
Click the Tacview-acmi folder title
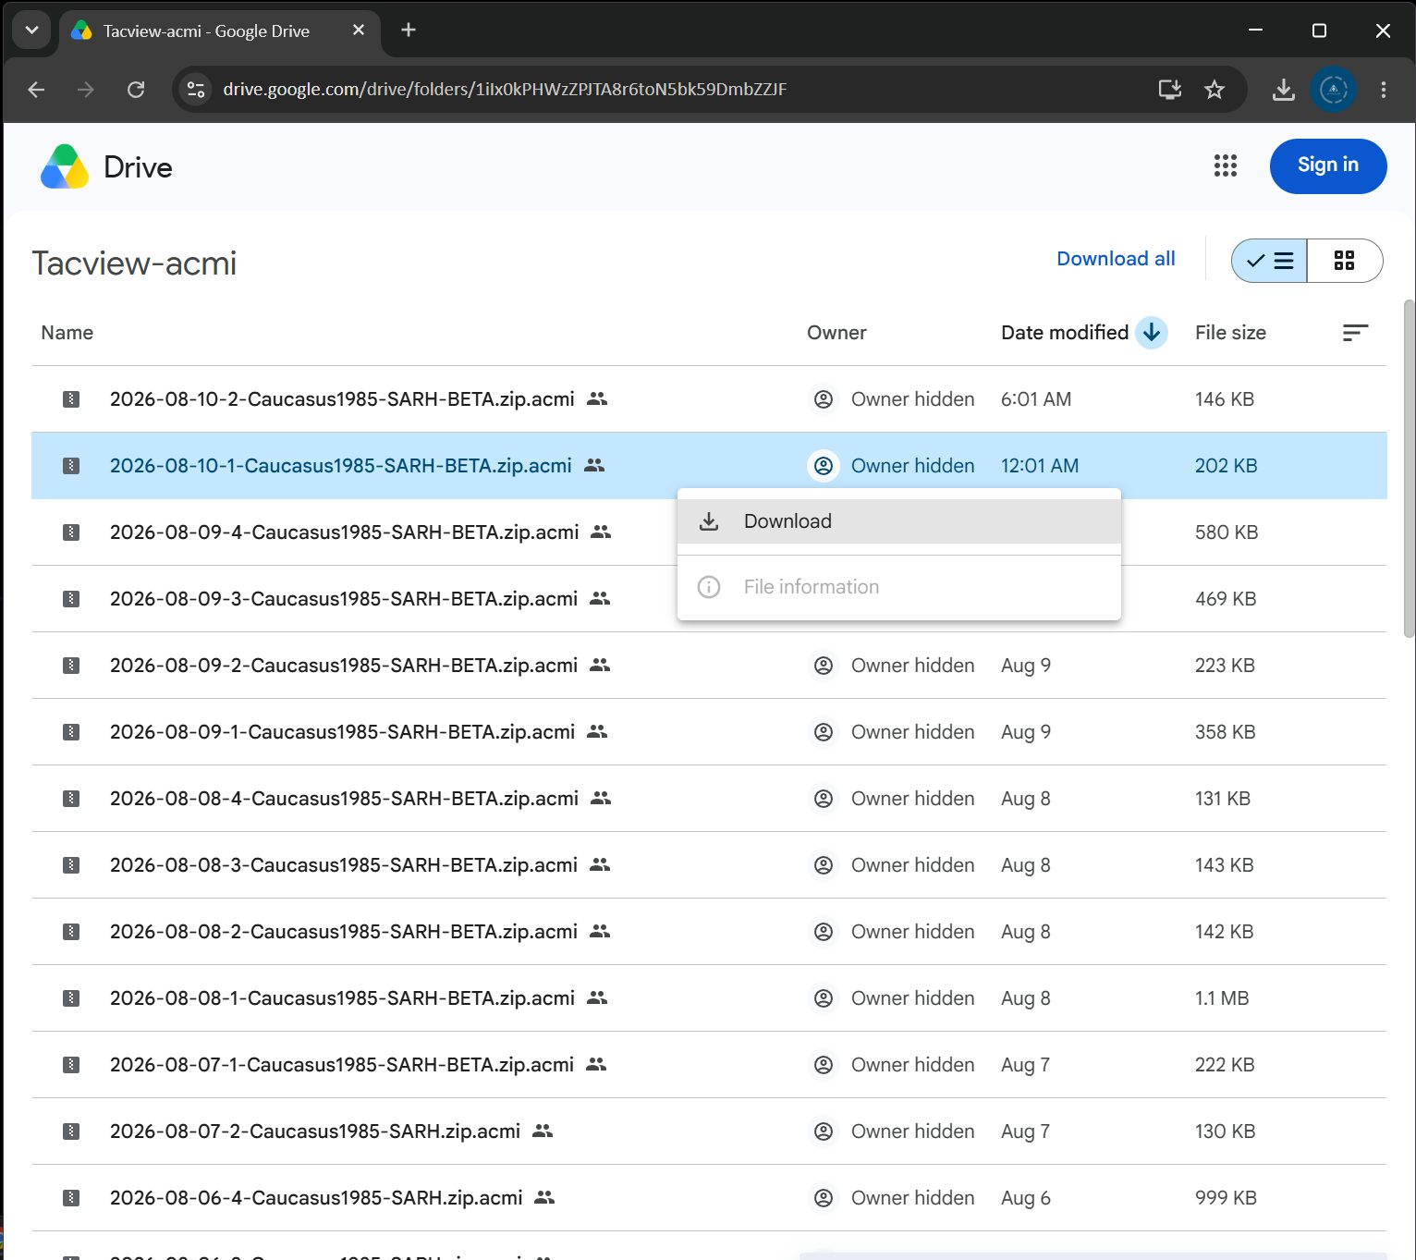134,263
